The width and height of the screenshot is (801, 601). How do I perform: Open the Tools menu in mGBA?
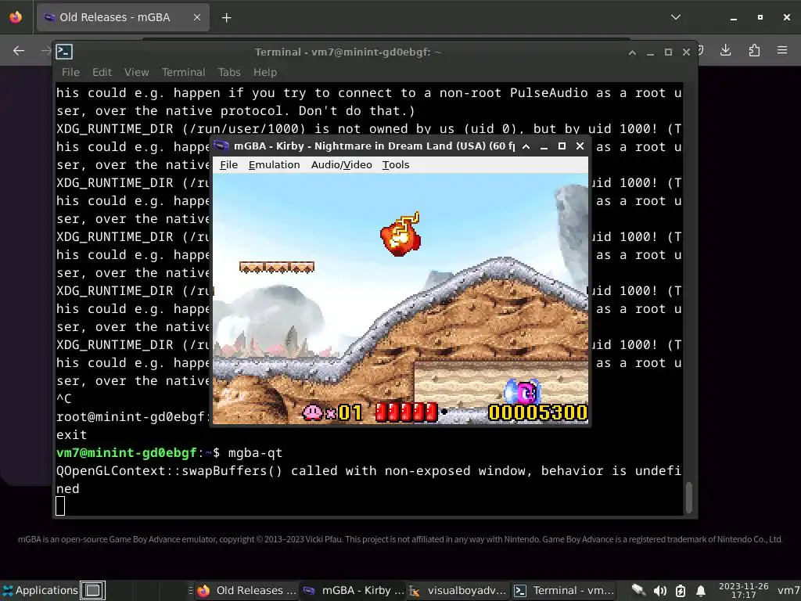(x=395, y=164)
